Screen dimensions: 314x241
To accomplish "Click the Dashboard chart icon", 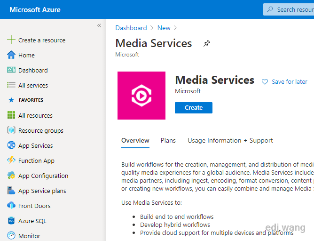I will click(11, 70).
